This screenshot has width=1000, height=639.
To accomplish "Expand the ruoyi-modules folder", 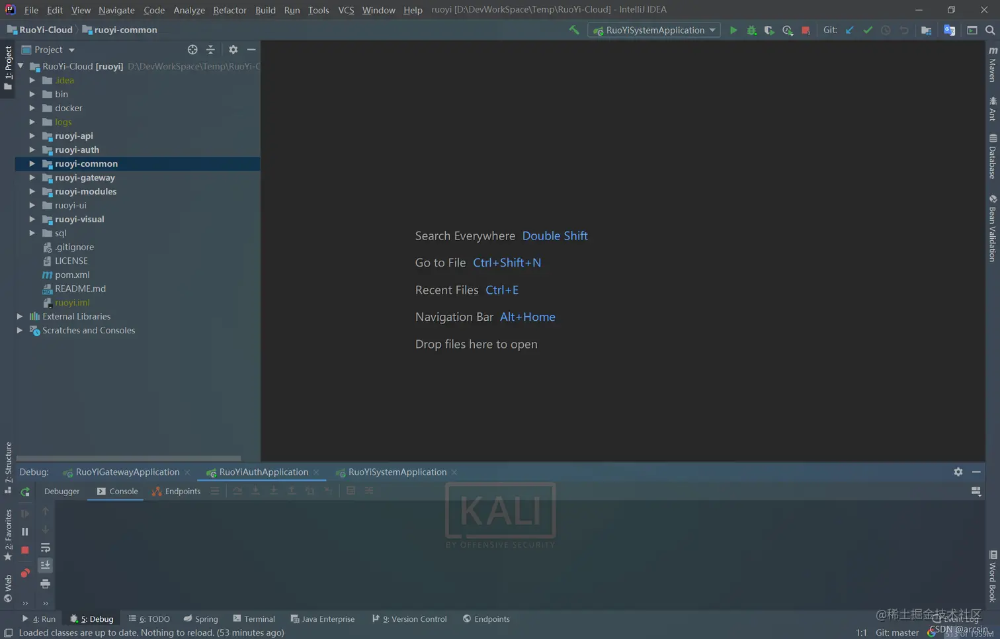I will point(32,191).
